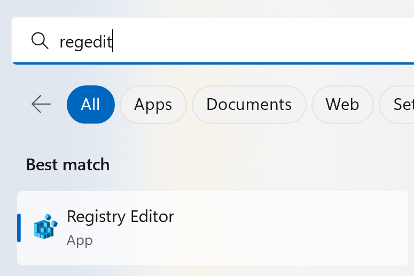Select the partially visible Settings filter tab
This screenshot has width=414, height=276.
(401, 104)
